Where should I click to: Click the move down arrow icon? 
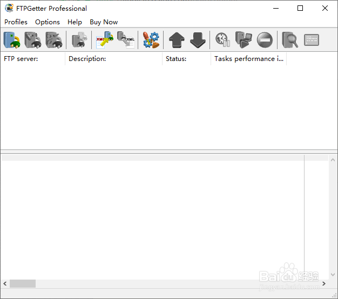pyautogui.click(x=198, y=40)
